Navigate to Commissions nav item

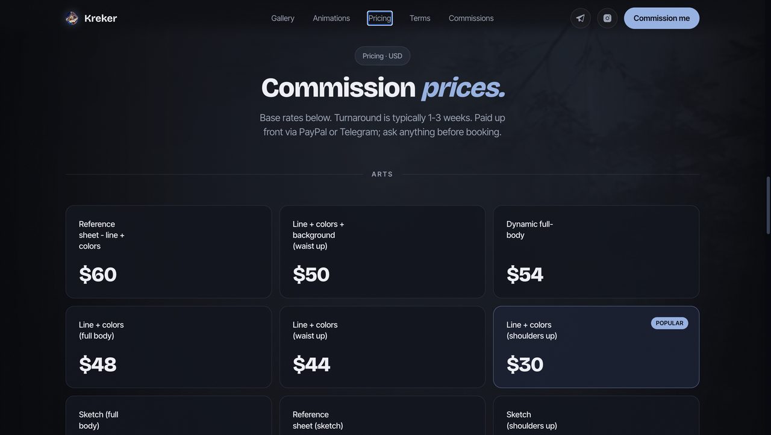coord(471,18)
